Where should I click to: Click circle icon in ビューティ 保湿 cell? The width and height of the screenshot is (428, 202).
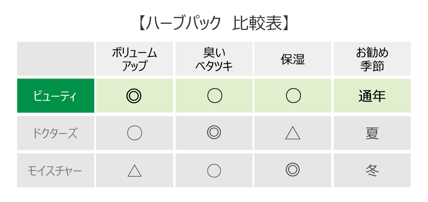coord(293,96)
